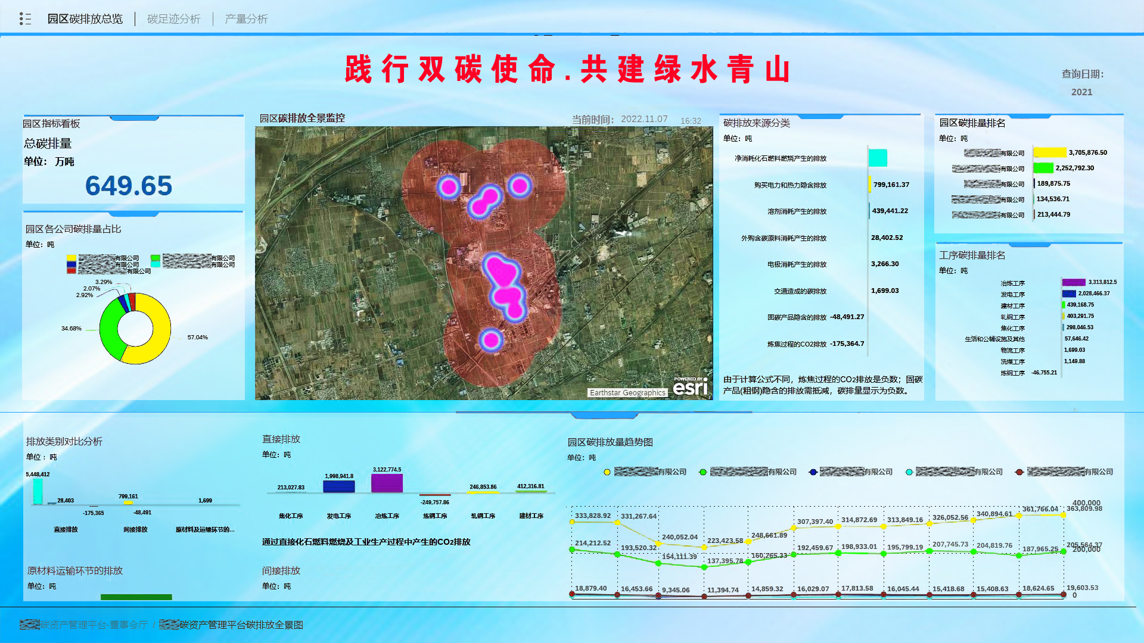Click the 焦化工序 axis label in direct emissions

coord(291,516)
